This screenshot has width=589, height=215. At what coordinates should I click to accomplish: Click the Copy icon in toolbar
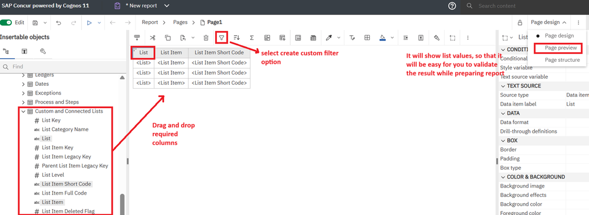tap(168, 38)
